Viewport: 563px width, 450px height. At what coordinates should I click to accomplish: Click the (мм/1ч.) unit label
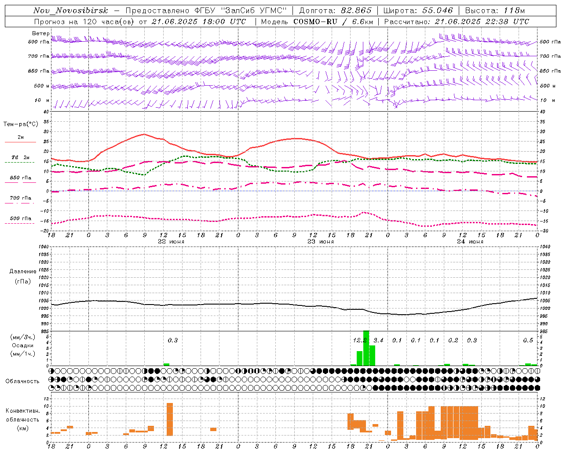22,354
